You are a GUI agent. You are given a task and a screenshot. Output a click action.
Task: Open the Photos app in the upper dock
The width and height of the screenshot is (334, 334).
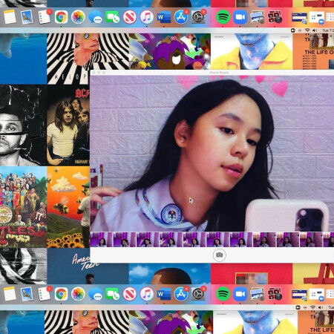78,17
